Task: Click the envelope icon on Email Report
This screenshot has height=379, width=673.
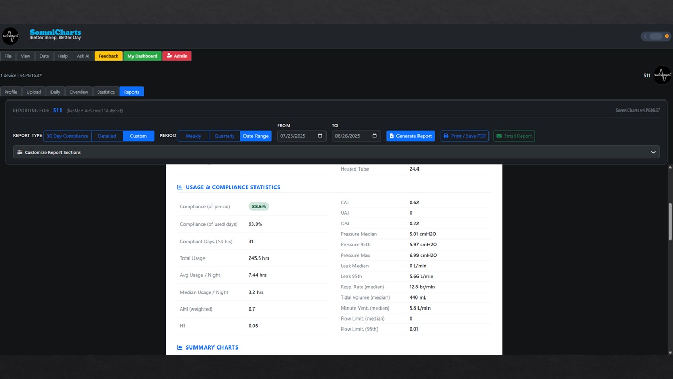Action: point(498,136)
